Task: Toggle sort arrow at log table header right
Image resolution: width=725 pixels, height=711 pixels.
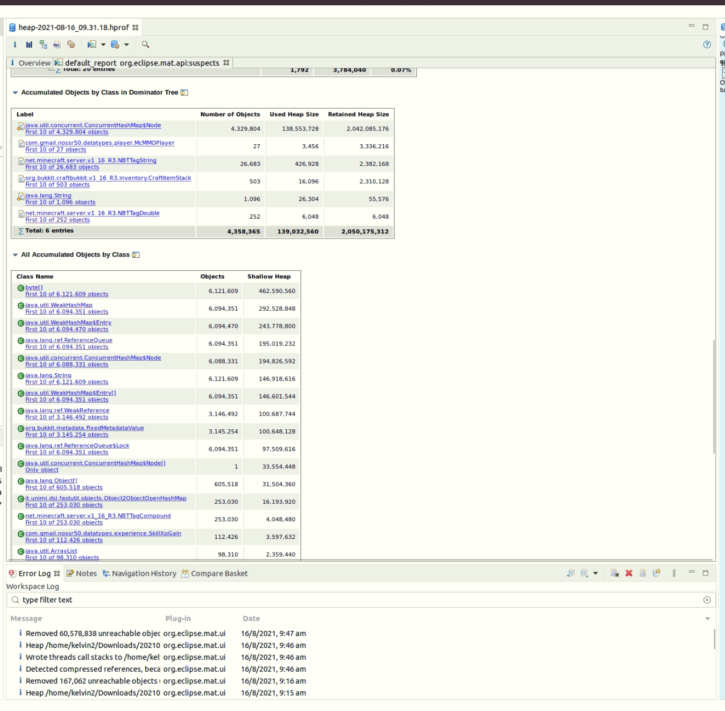Action: [x=707, y=618]
